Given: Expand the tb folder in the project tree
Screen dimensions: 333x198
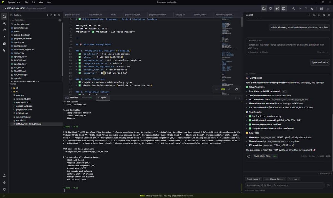Looking at the screenshot, I should click(x=17, y=92).
